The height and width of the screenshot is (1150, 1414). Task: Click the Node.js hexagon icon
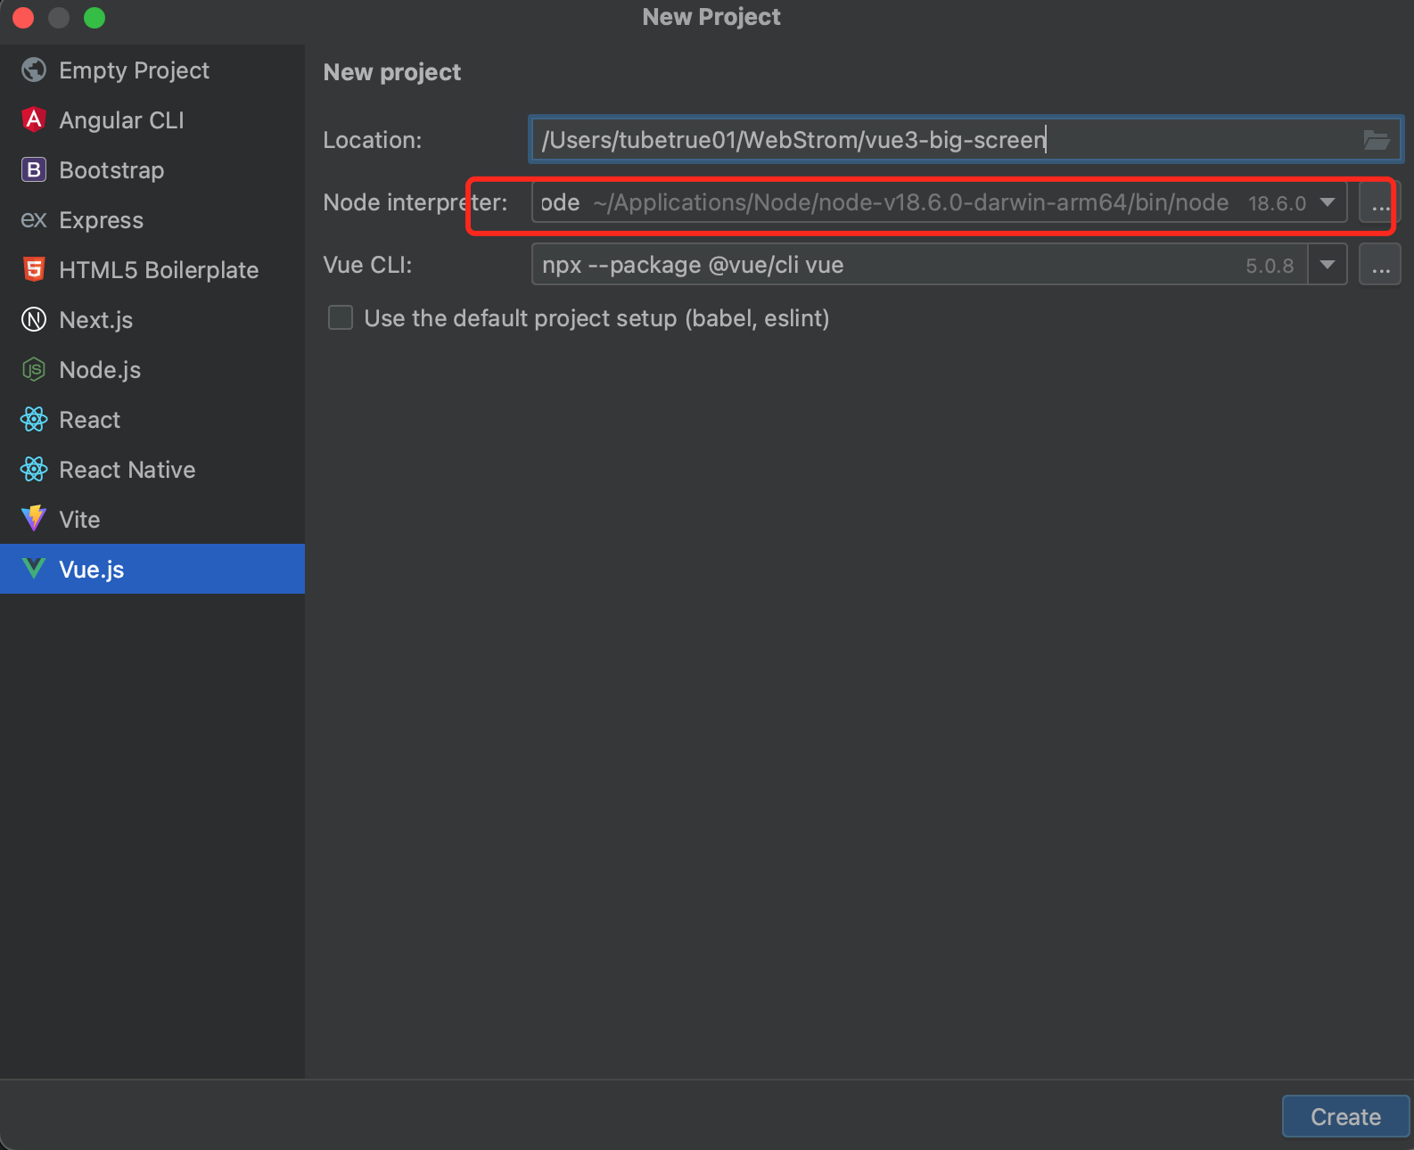pos(34,369)
